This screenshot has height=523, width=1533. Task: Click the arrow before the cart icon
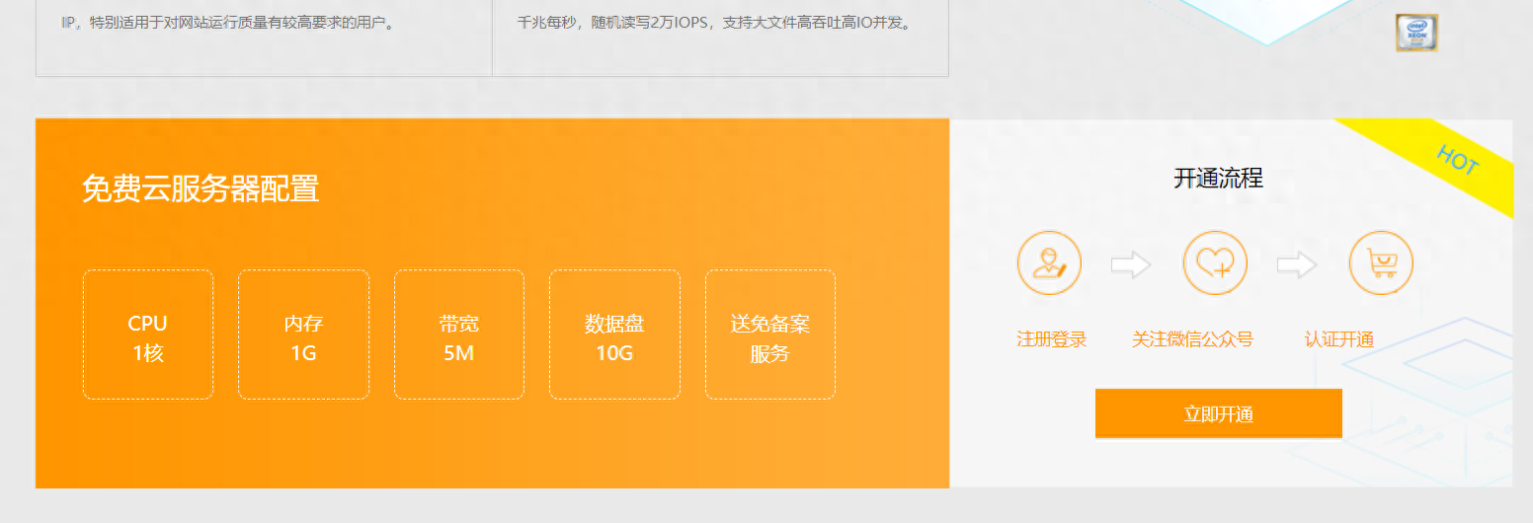click(1297, 264)
